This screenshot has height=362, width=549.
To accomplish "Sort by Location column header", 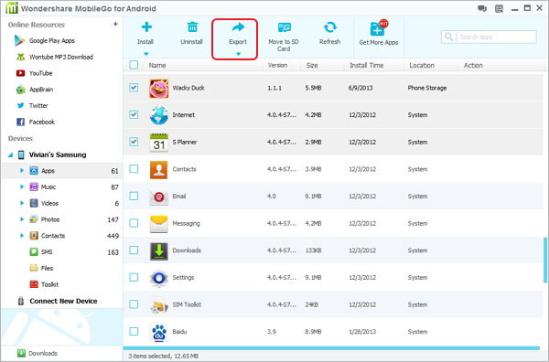I will (422, 66).
